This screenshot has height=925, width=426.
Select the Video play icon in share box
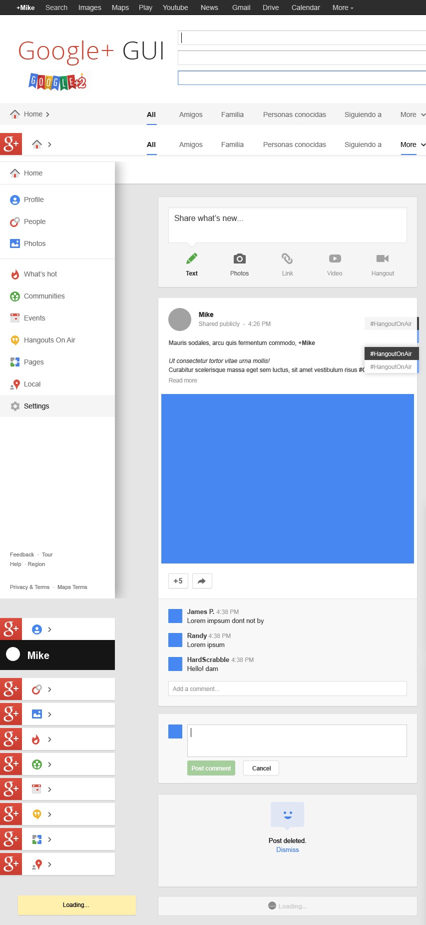pyautogui.click(x=335, y=258)
